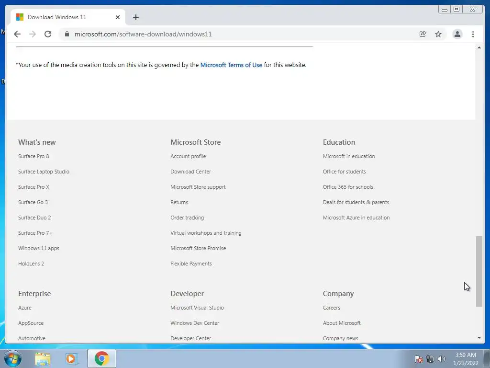Open the Azure enterprise link

pos(25,308)
